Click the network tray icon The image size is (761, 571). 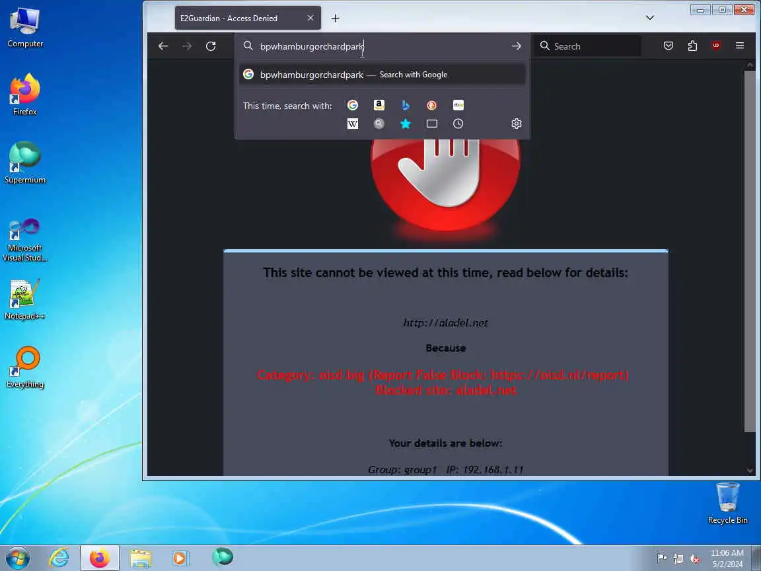[678, 559]
